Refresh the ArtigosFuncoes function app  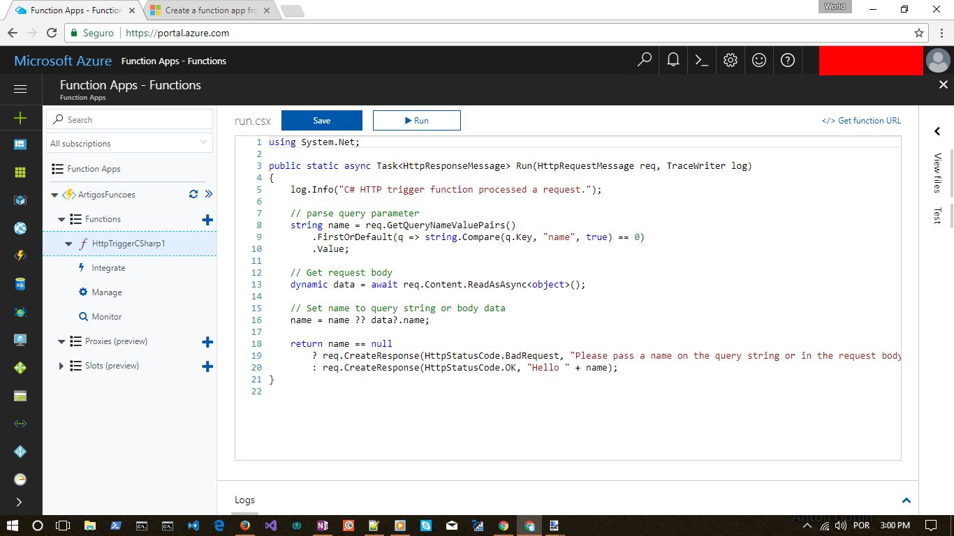point(193,194)
